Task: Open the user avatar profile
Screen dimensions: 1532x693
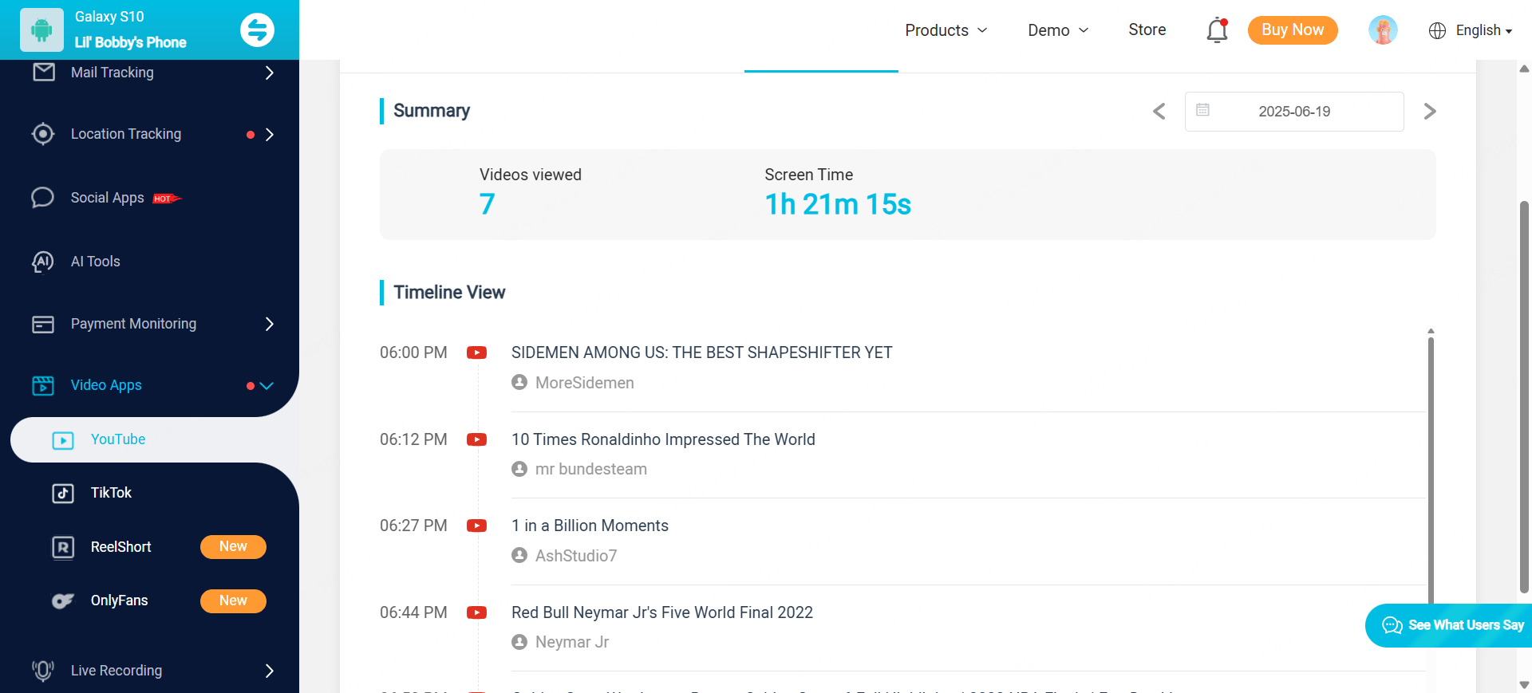Action: pyautogui.click(x=1383, y=30)
